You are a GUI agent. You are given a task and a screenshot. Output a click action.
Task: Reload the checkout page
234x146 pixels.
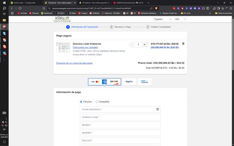point(20,8)
